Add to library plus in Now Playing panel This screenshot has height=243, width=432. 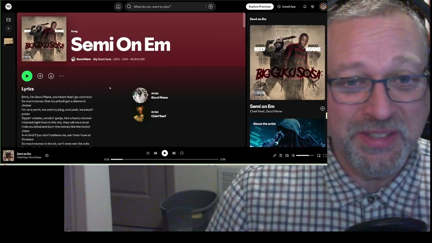coord(322,108)
